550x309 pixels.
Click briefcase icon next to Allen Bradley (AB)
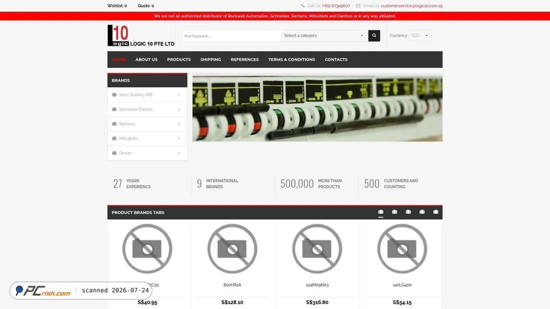pyautogui.click(x=114, y=94)
